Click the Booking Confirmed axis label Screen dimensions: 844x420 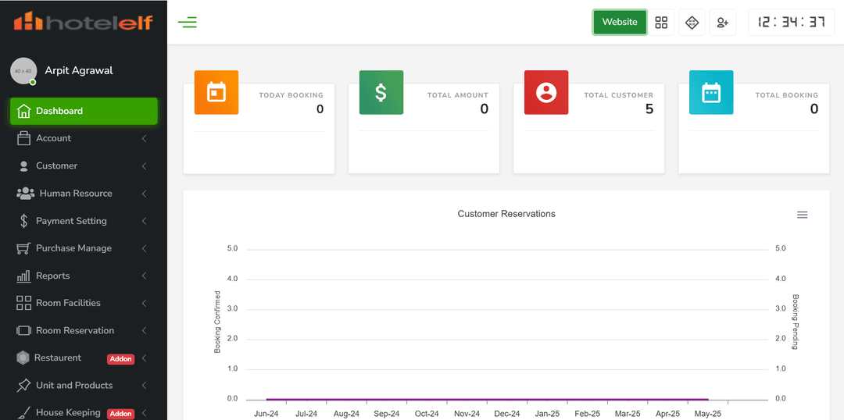pos(217,322)
